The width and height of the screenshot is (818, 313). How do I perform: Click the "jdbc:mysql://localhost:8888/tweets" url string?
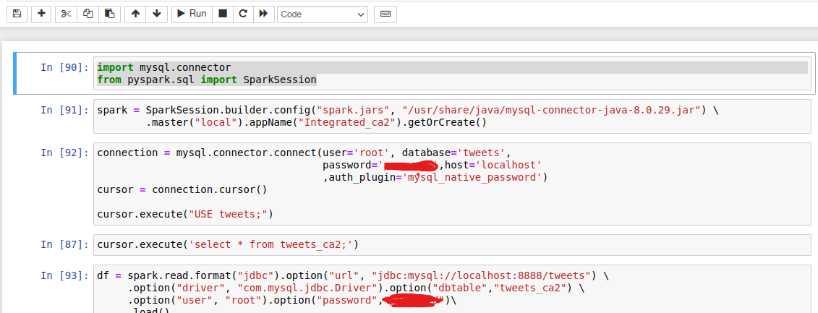click(x=482, y=275)
